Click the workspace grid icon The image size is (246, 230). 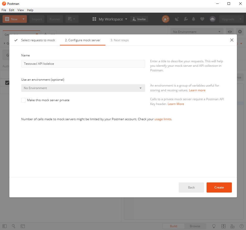point(94,19)
